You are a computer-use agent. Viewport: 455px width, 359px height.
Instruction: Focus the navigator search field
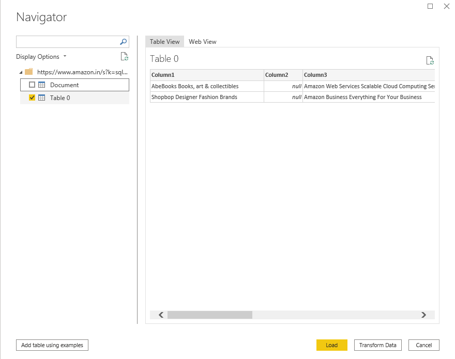point(67,42)
